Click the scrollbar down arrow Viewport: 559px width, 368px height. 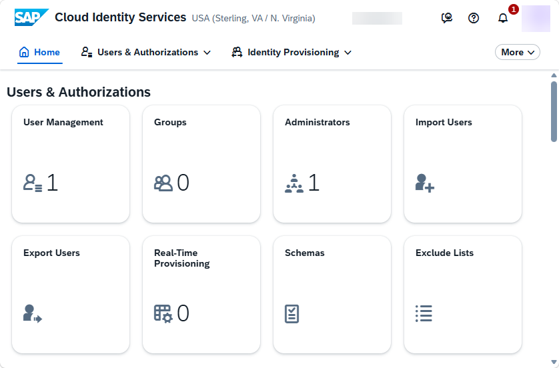coord(554,362)
